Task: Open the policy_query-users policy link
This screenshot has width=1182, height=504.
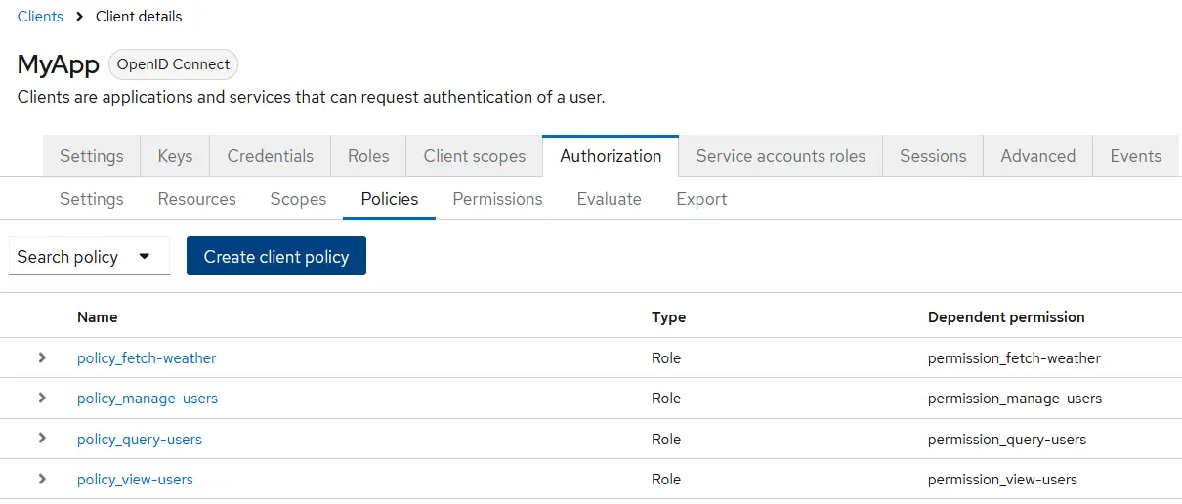Action: 140,440
